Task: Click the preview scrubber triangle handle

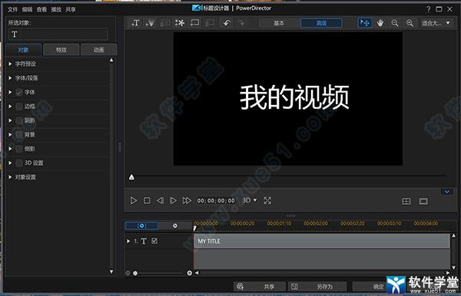Action: pyautogui.click(x=131, y=177)
